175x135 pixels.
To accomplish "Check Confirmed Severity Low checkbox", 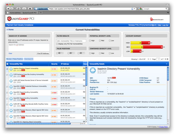I will (x=110, y=53).
